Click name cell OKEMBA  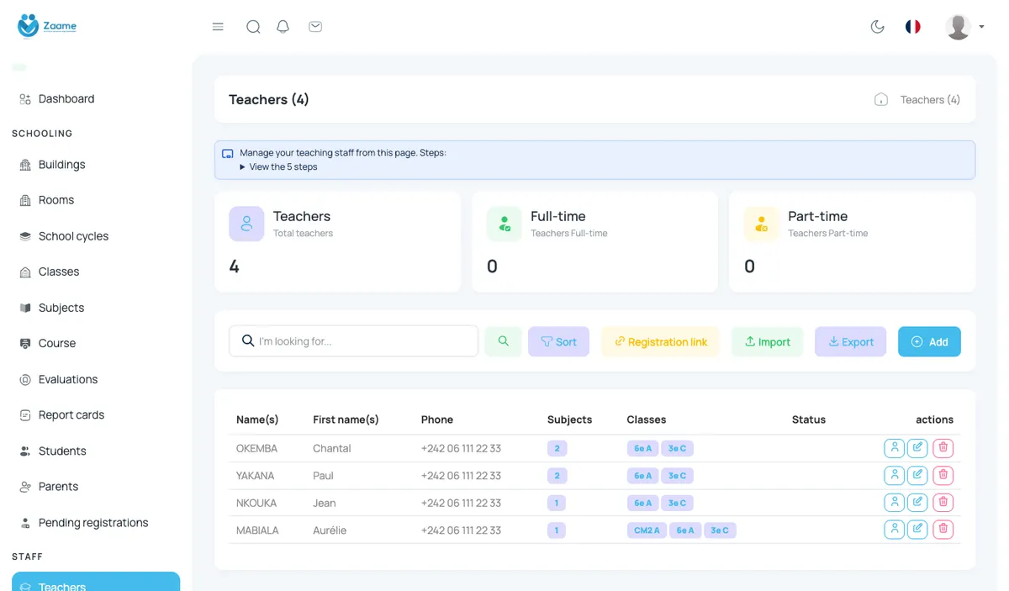[256, 448]
